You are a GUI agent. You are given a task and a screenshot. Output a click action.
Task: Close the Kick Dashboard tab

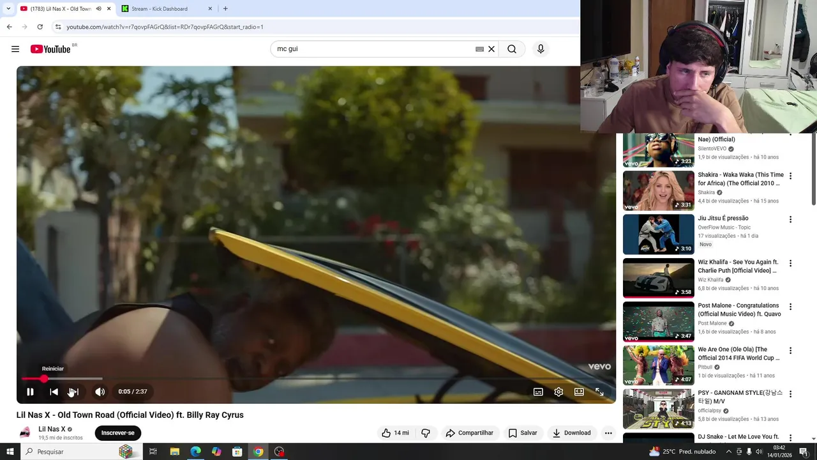click(x=210, y=9)
